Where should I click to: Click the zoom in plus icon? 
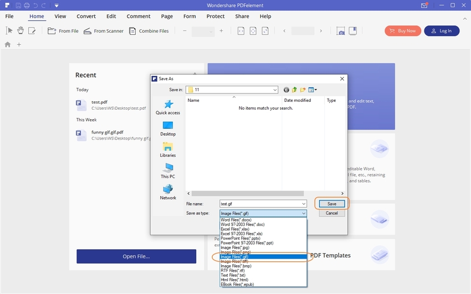(222, 31)
